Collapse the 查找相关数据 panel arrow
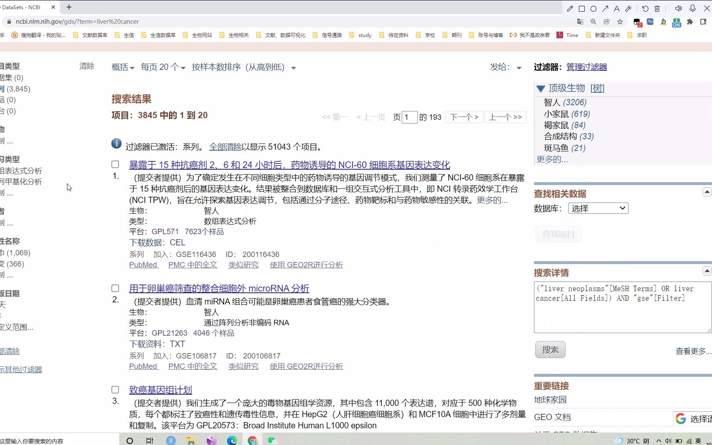Image resolution: width=712 pixels, height=445 pixels. click(707, 192)
